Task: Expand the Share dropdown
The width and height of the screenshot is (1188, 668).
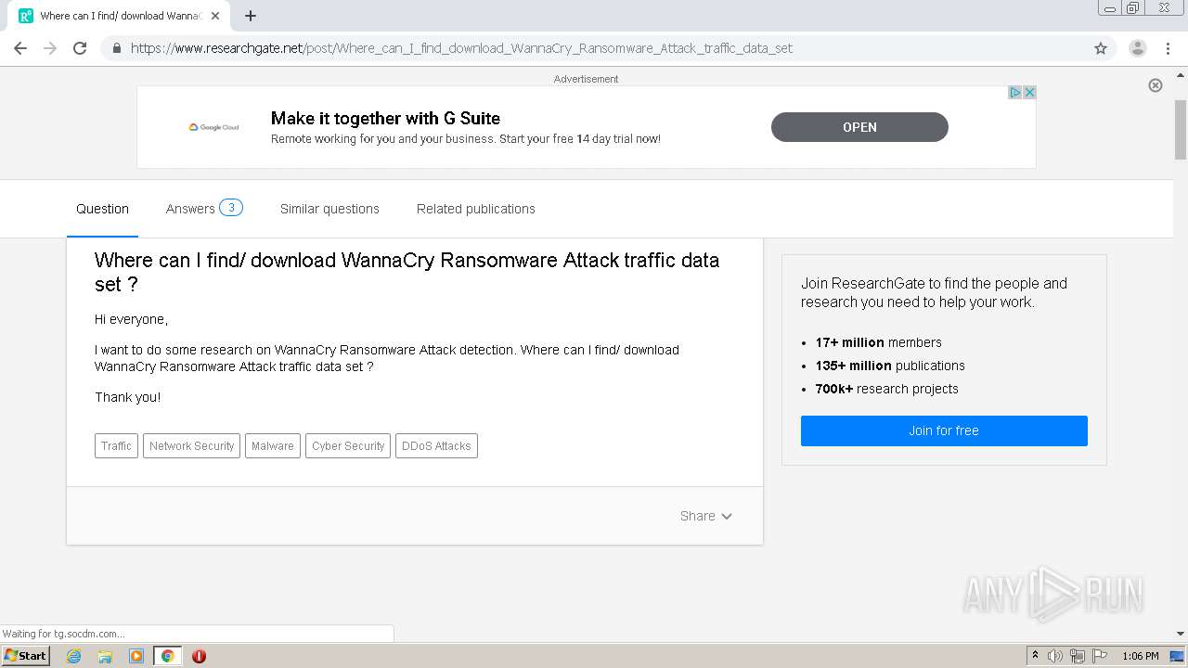Action: click(x=706, y=516)
